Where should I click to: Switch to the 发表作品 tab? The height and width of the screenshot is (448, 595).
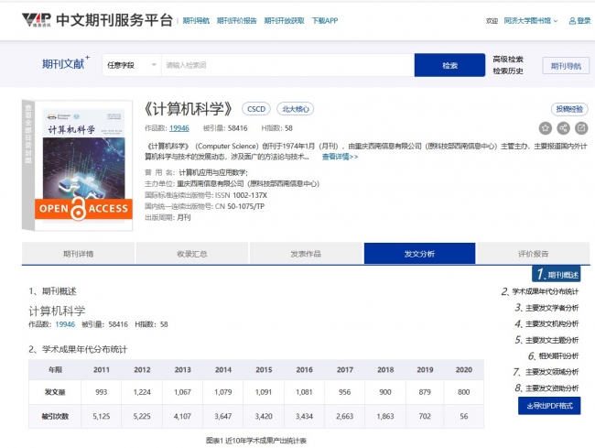point(306,254)
